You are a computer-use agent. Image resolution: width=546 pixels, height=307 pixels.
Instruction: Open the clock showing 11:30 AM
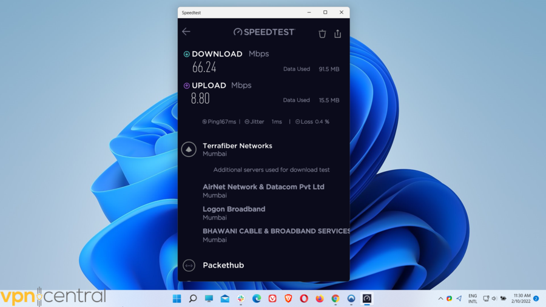[521, 299]
